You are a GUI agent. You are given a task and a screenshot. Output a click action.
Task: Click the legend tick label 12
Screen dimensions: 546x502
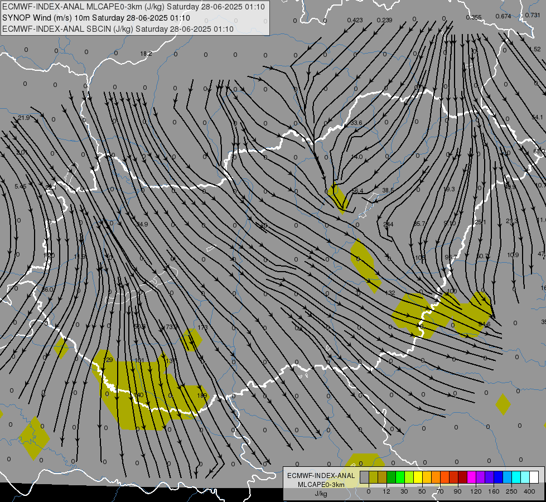pos(386,491)
